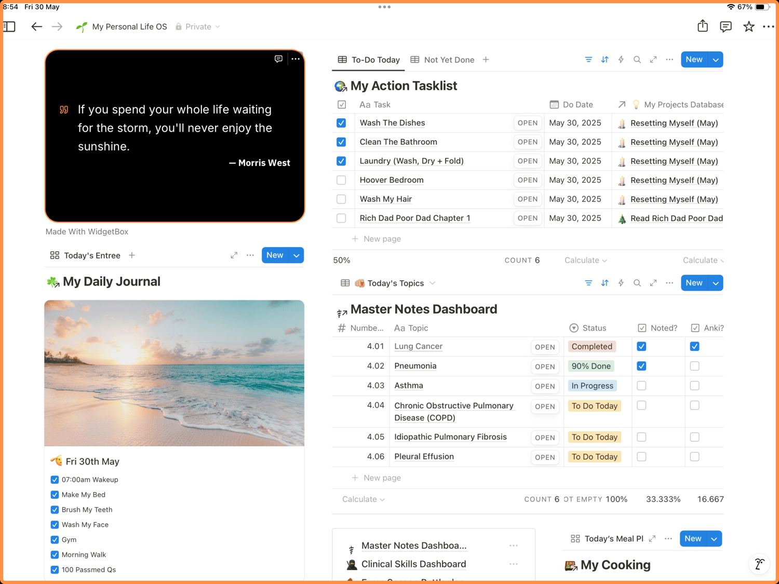Expand the Today's Entree journal view
The image size is (779, 584).
click(234, 255)
